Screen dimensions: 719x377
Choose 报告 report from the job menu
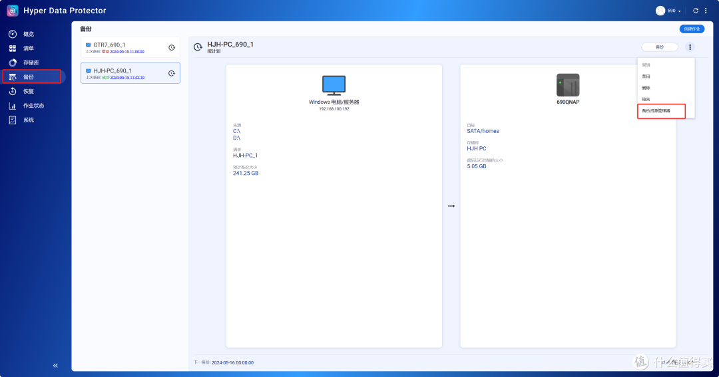646,100
